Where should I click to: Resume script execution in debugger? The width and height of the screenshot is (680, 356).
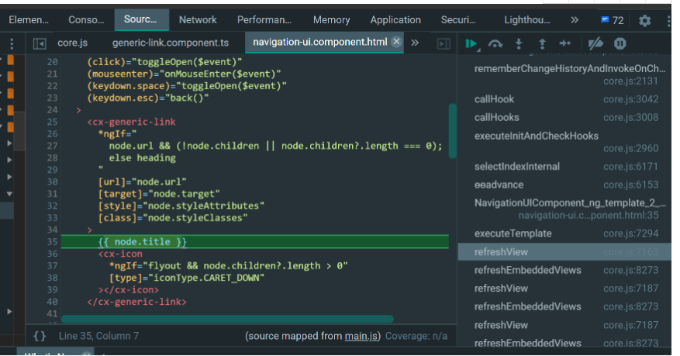coord(472,43)
